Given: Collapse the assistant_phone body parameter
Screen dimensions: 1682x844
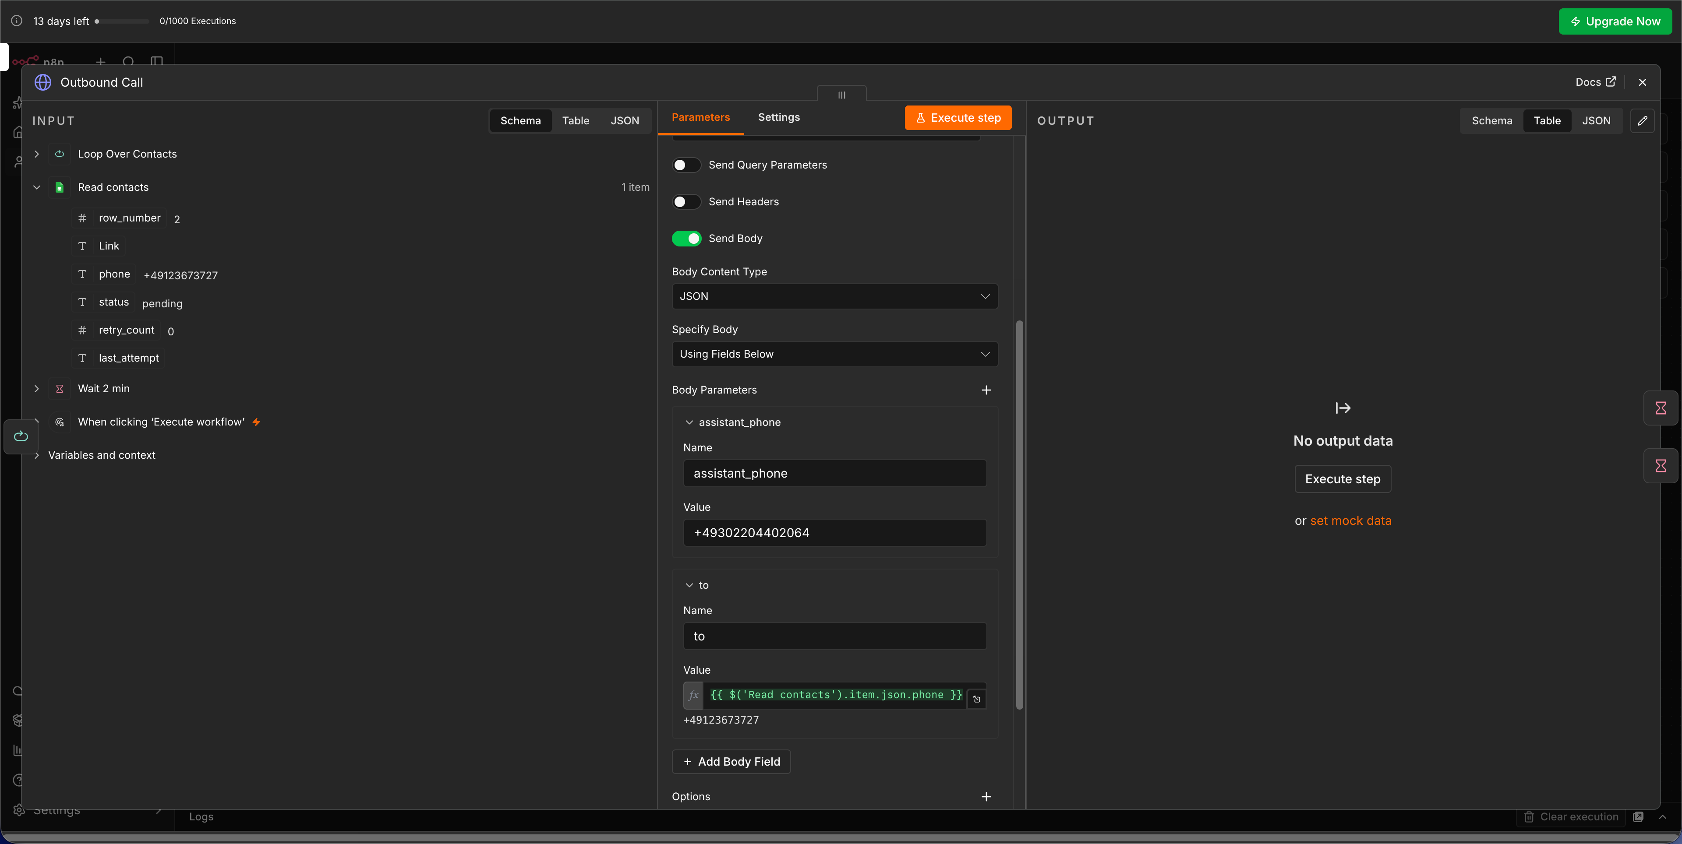Looking at the screenshot, I should (689, 422).
